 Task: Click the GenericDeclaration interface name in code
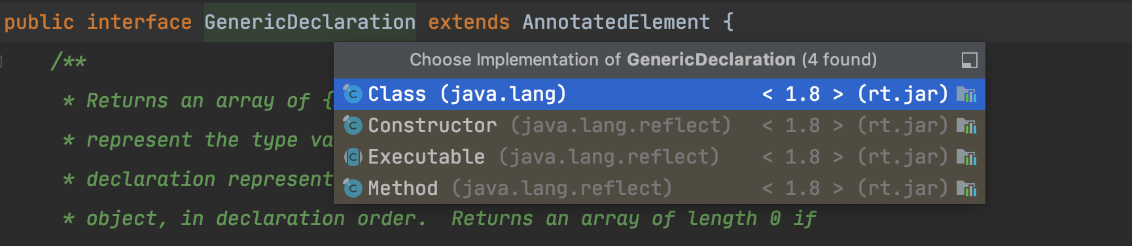pyautogui.click(x=310, y=22)
